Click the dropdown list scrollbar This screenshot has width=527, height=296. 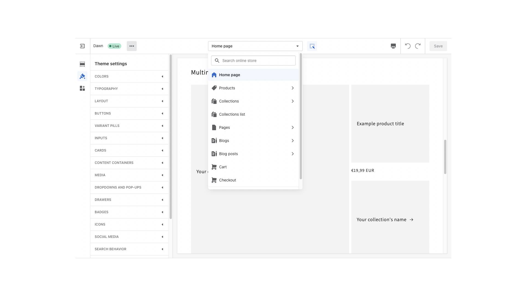(301, 116)
